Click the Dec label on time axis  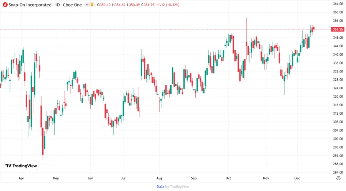point(297,178)
